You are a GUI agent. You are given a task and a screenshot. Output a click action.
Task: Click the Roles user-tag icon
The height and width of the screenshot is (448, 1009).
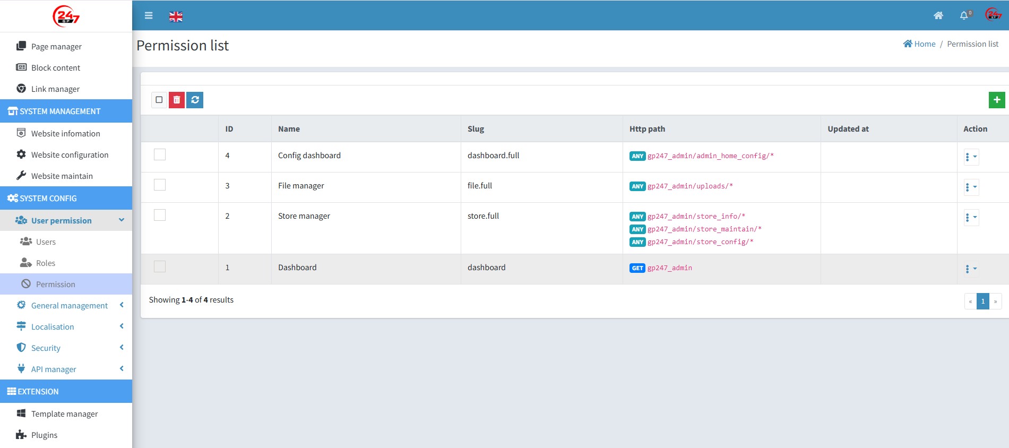point(26,262)
